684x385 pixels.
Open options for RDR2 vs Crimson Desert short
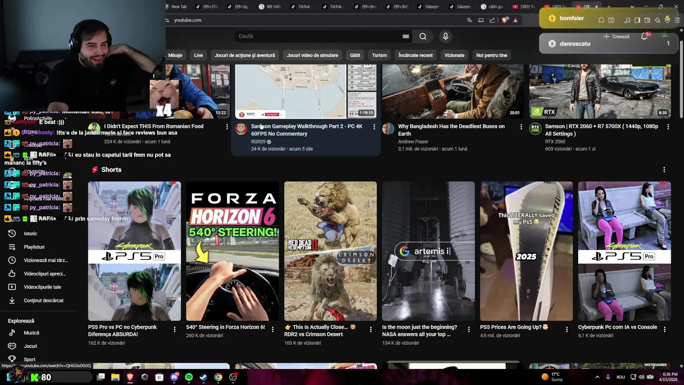(371, 329)
